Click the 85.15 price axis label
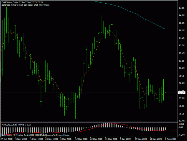The width and height of the screenshot is (187, 141). point(182,31)
